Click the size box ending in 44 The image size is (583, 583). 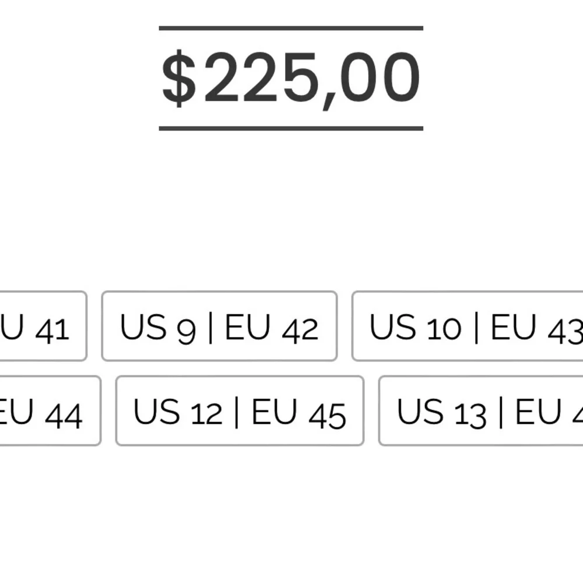tap(51, 410)
